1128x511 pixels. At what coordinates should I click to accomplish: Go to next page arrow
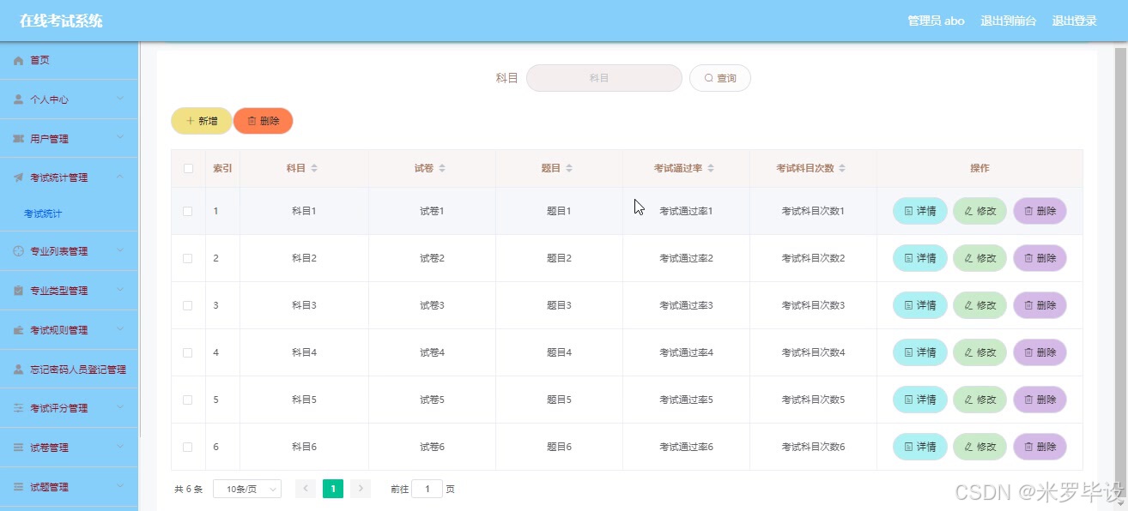[x=361, y=489]
